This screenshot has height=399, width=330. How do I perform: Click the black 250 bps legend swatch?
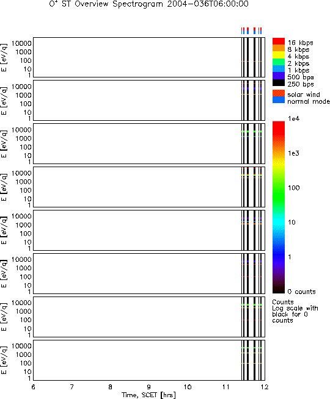[x=279, y=82]
